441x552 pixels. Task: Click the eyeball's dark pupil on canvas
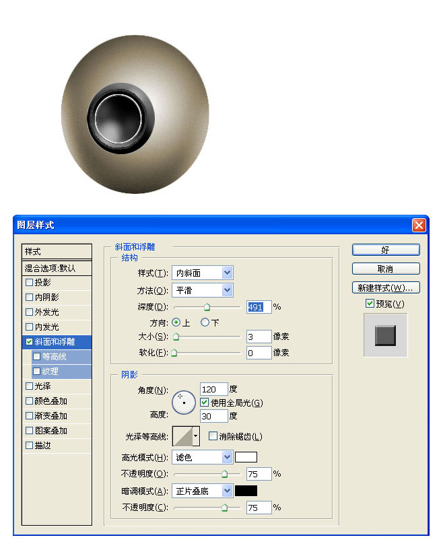118,119
